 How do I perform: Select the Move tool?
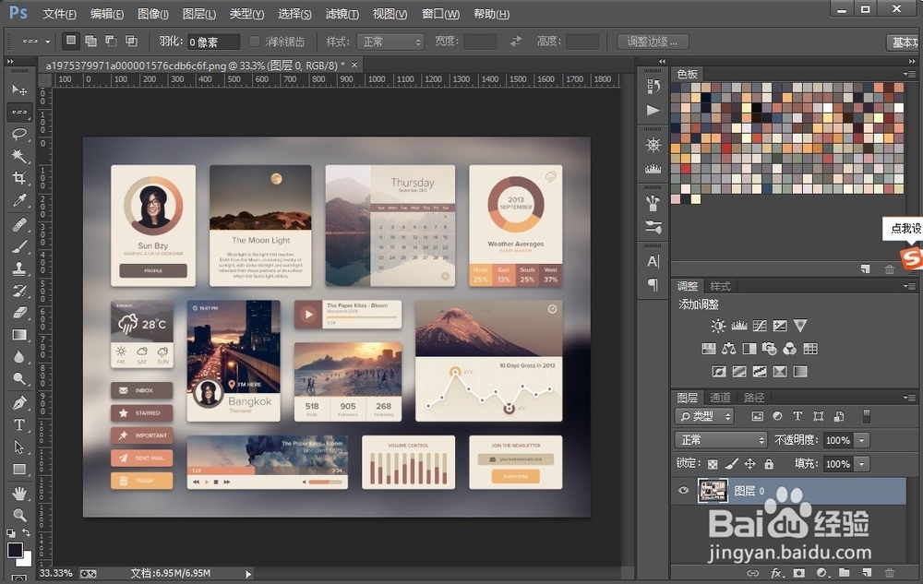point(19,90)
